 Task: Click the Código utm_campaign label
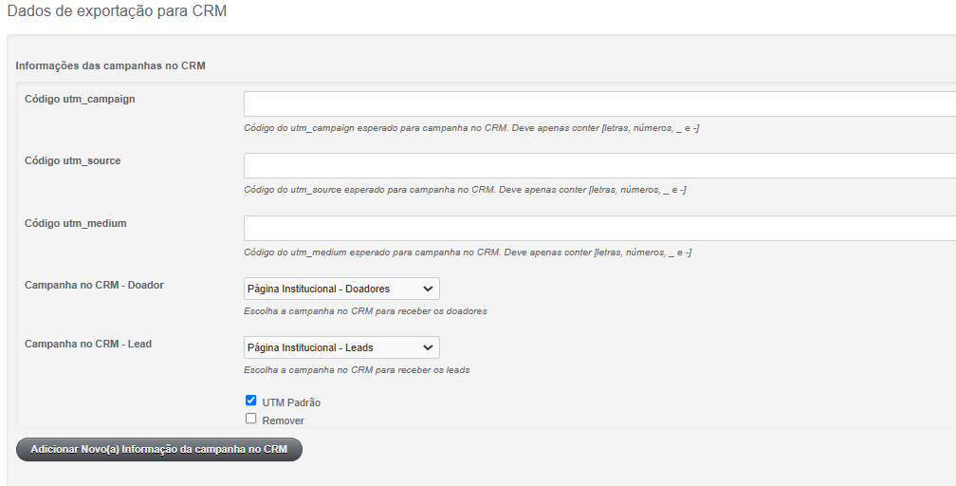coord(80,99)
